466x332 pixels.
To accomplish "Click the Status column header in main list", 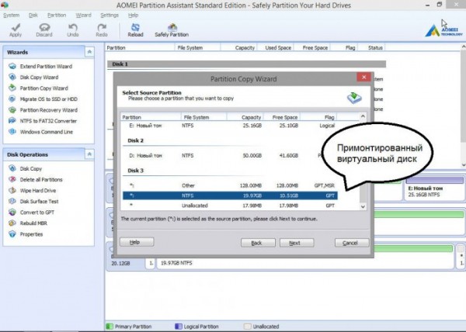I will 372,48.
